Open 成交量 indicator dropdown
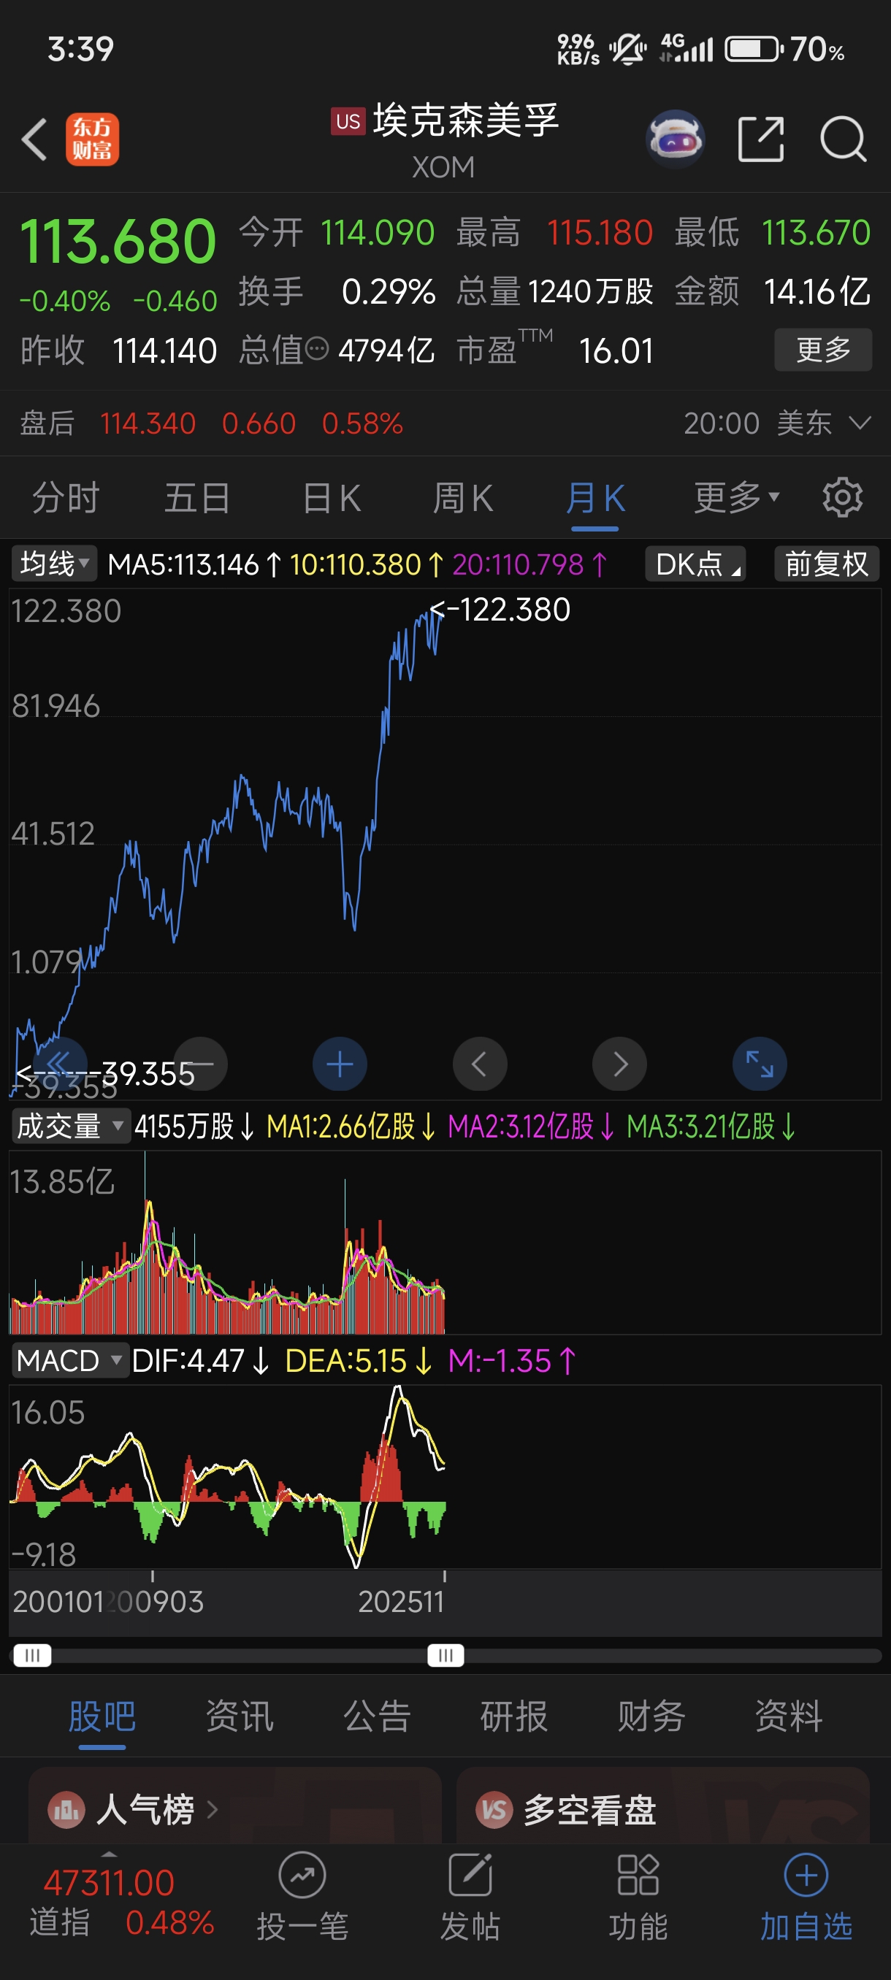The image size is (891, 1980). tap(71, 1126)
